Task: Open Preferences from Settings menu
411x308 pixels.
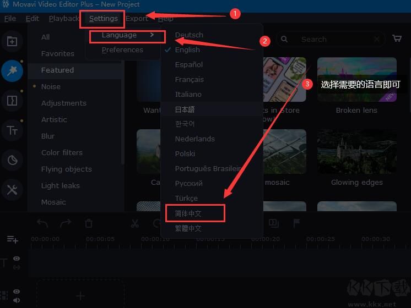Action: [122, 50]
